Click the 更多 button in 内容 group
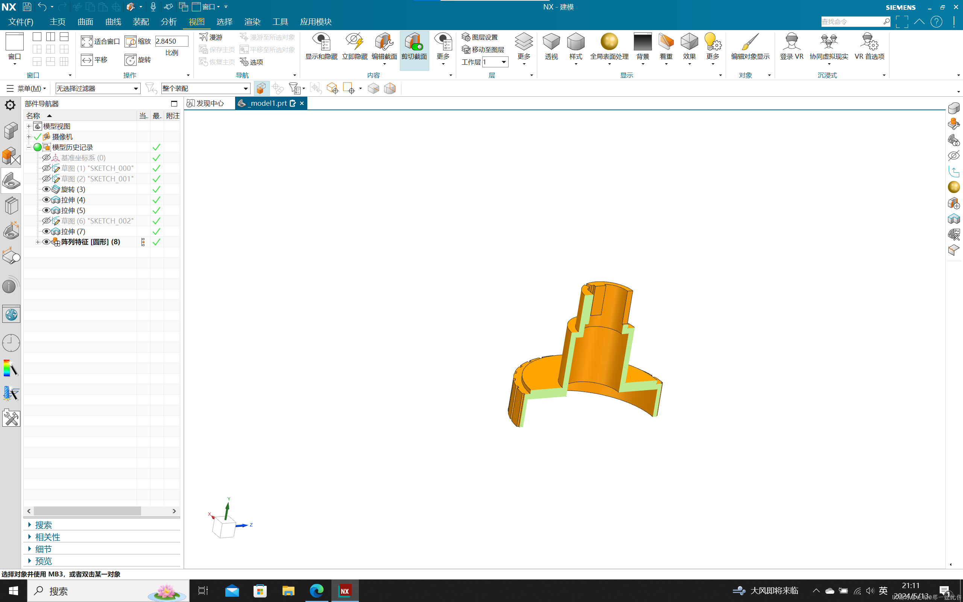963x602 pixels. (442, 49)
